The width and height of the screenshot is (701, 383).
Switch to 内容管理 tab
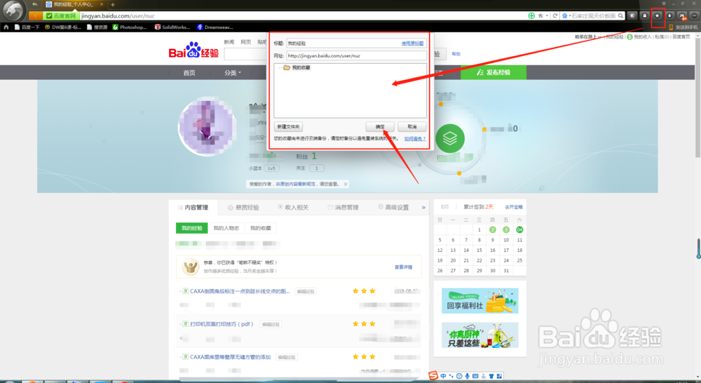(x=193, y=207)
